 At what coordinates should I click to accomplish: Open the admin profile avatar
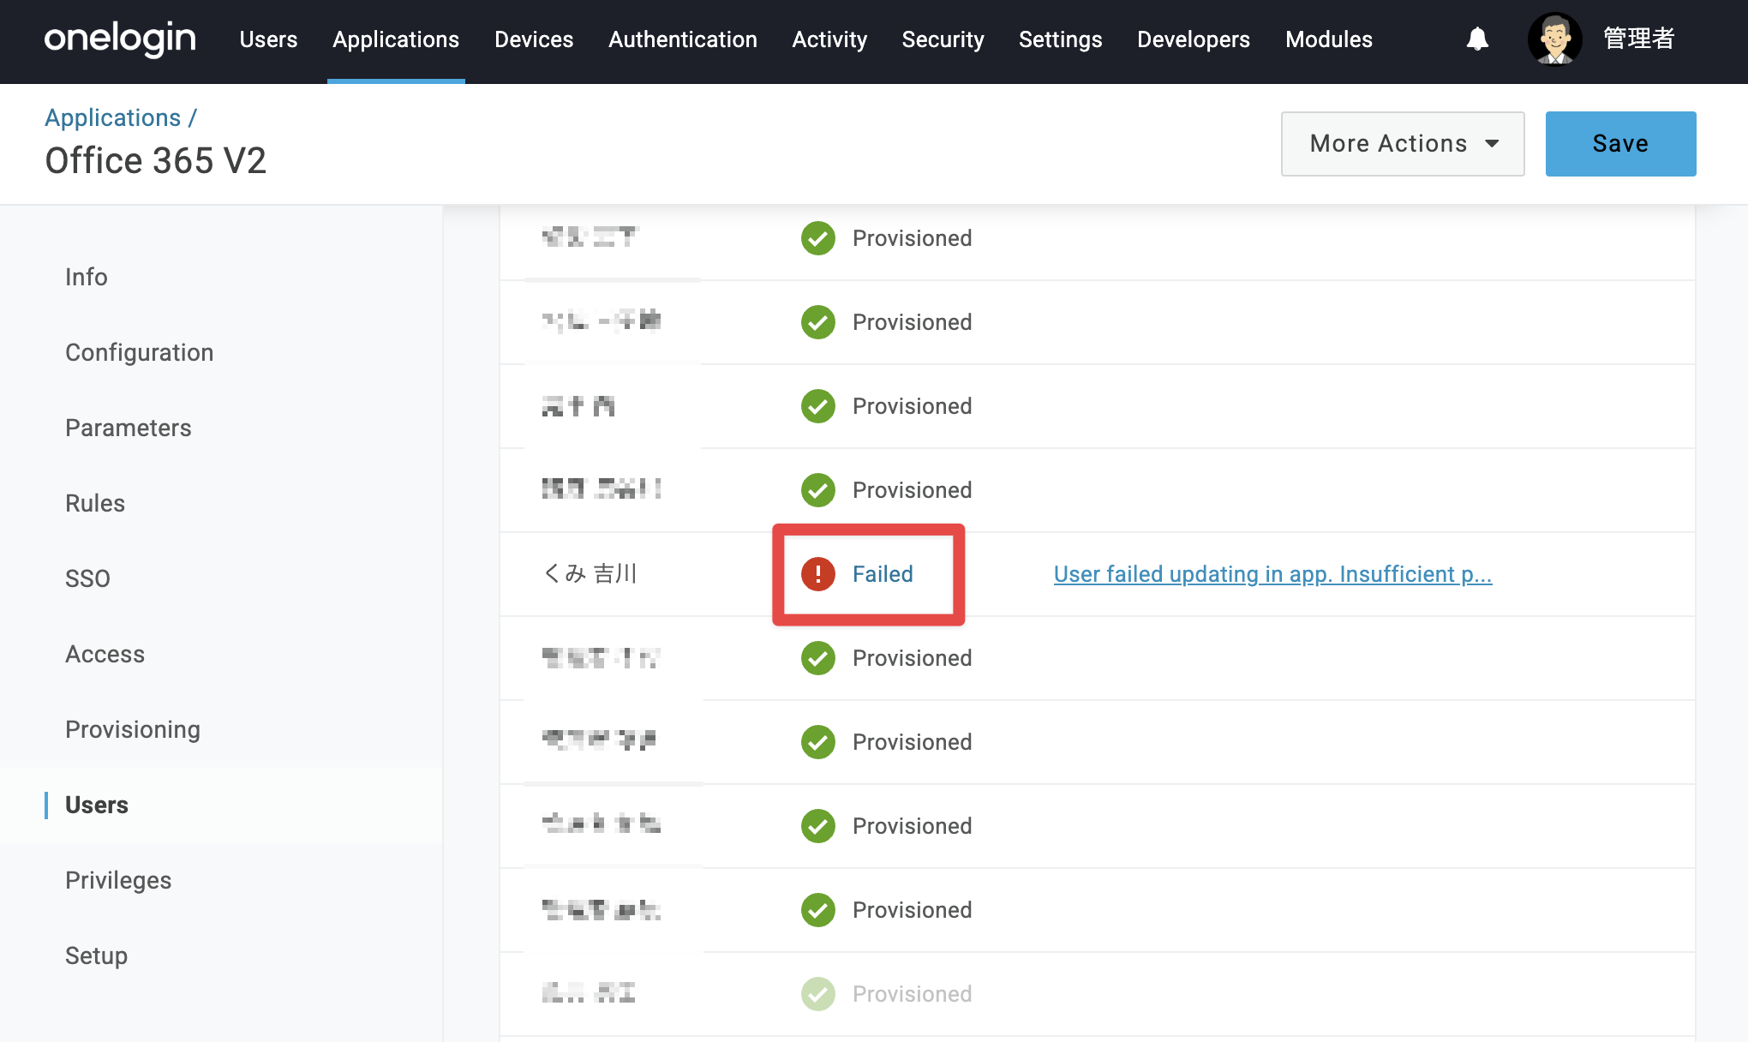point(1554,39)
